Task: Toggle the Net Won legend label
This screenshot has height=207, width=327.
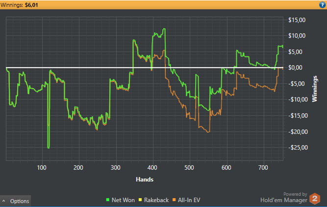Action: pos(123,200)
